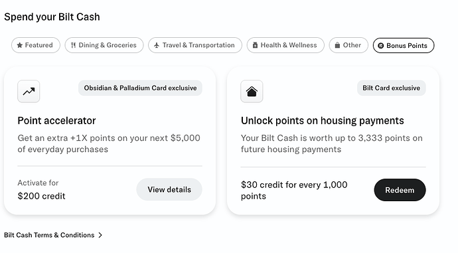This screenshot has width=458, height=253.
Task: View details for Point accelerator
Action: [169, 190]
